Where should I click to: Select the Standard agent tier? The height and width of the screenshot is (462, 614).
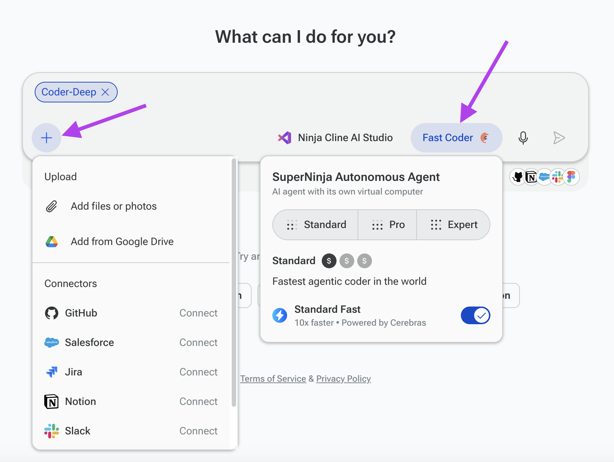click(315, 225)
